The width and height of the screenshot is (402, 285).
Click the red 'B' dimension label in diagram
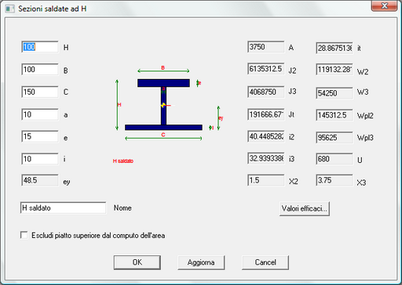(163, 68)
